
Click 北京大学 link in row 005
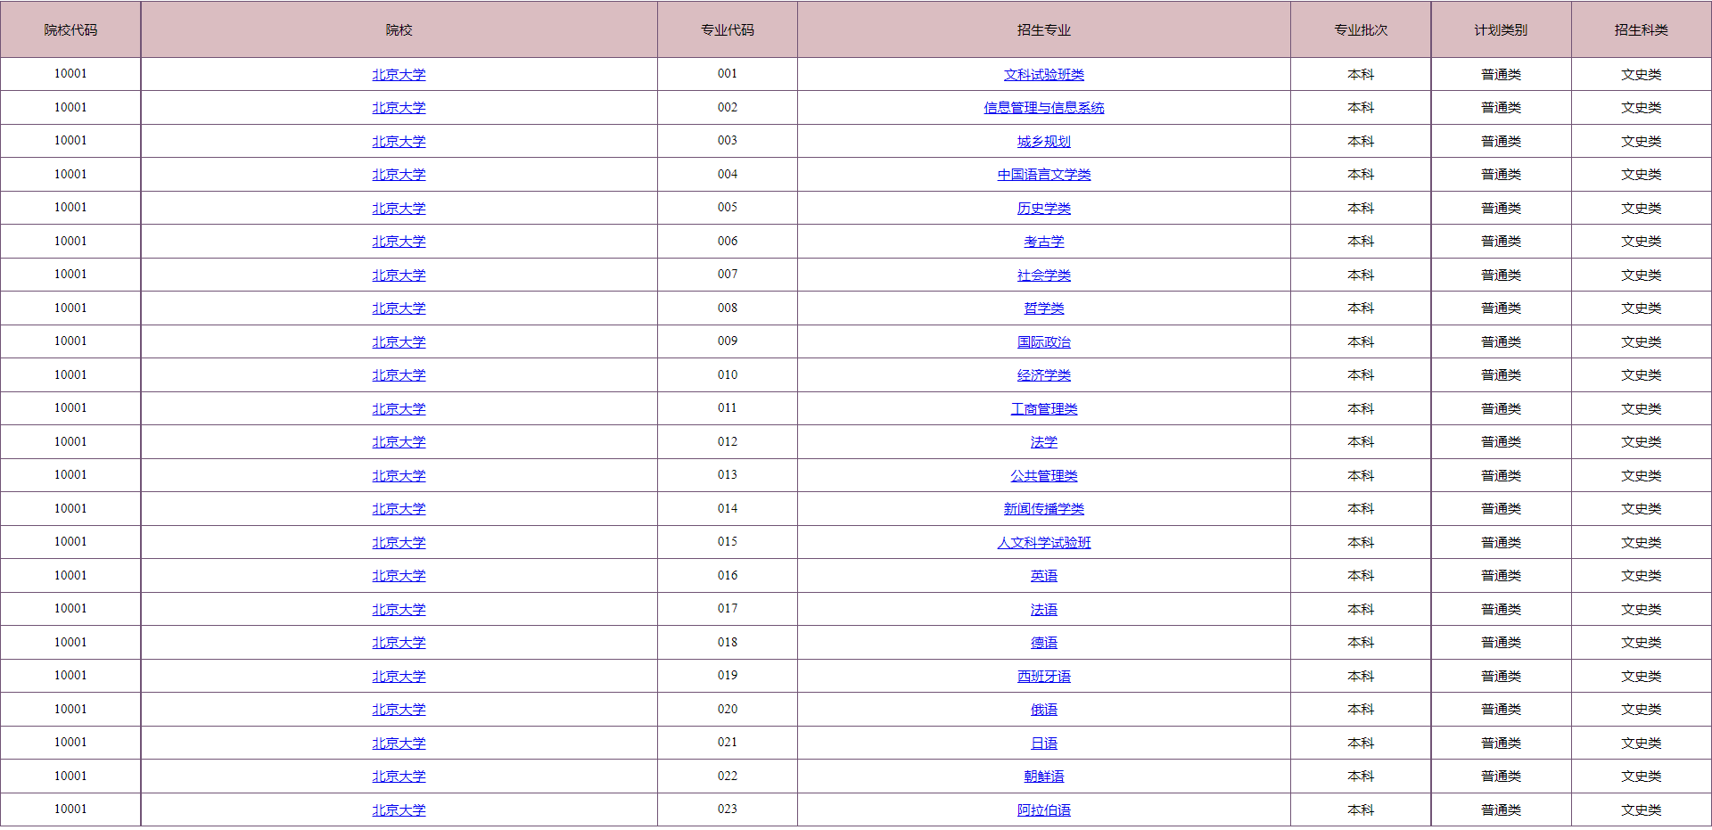399,209
